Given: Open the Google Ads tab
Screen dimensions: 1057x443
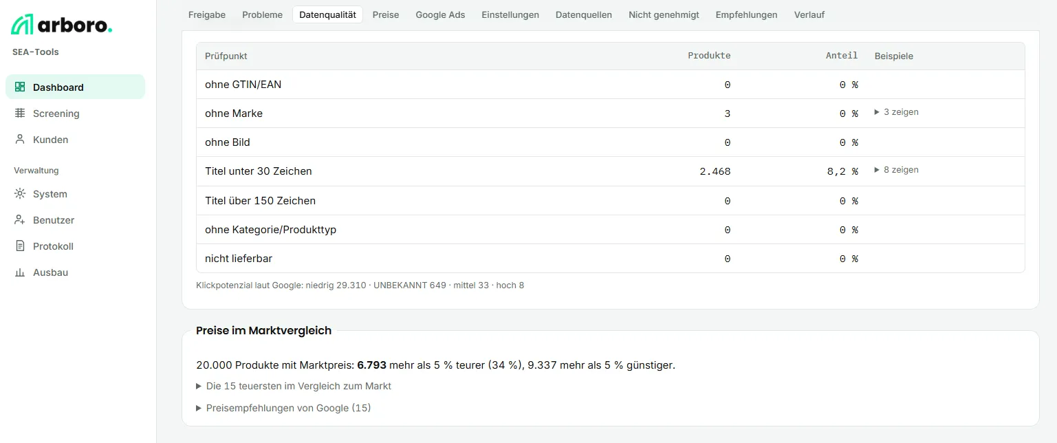Looking at the screenshot, I should (440, 14).
